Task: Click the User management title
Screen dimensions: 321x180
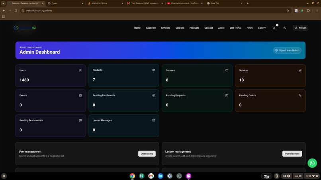Action: (30, 152)
